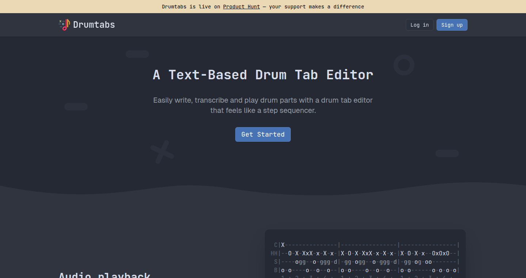This screenshot has width=526, height=278.
Task: Click the 'Easily write, transcribe and play' description text
Action: click(x=263, y=105)
